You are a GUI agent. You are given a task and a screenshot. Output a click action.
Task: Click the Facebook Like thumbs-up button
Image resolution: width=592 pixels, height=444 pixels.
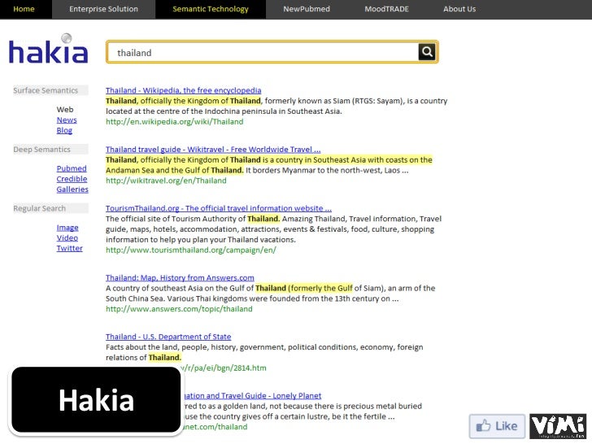(x=497, y=426)
